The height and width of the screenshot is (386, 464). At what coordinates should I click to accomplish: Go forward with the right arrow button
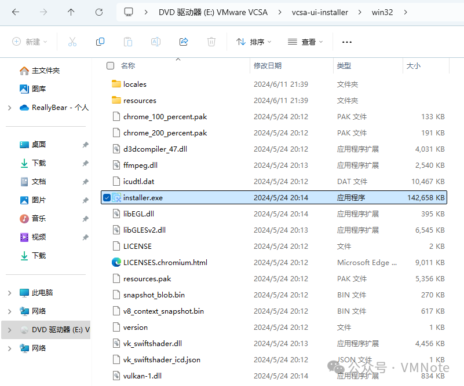coord(43,12)
